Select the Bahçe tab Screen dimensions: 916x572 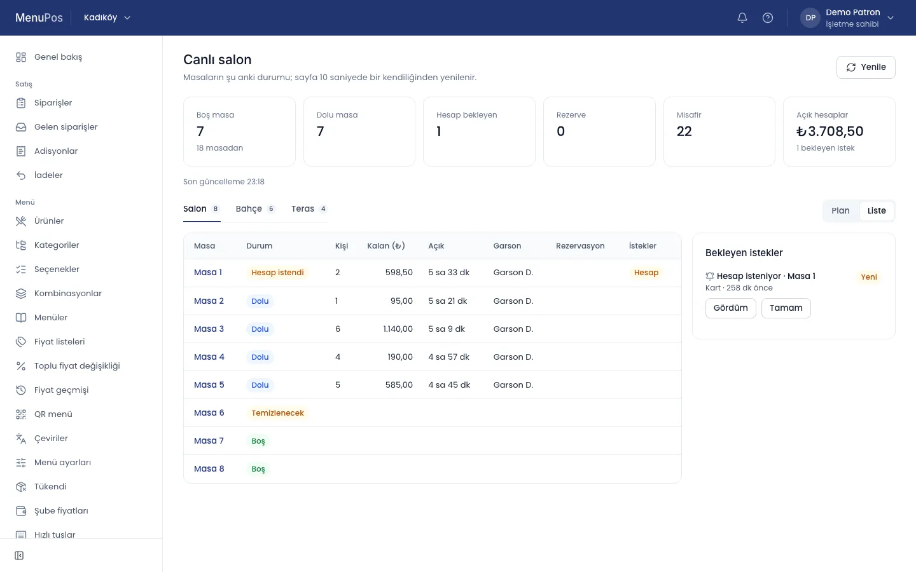[x=255, y=209]
